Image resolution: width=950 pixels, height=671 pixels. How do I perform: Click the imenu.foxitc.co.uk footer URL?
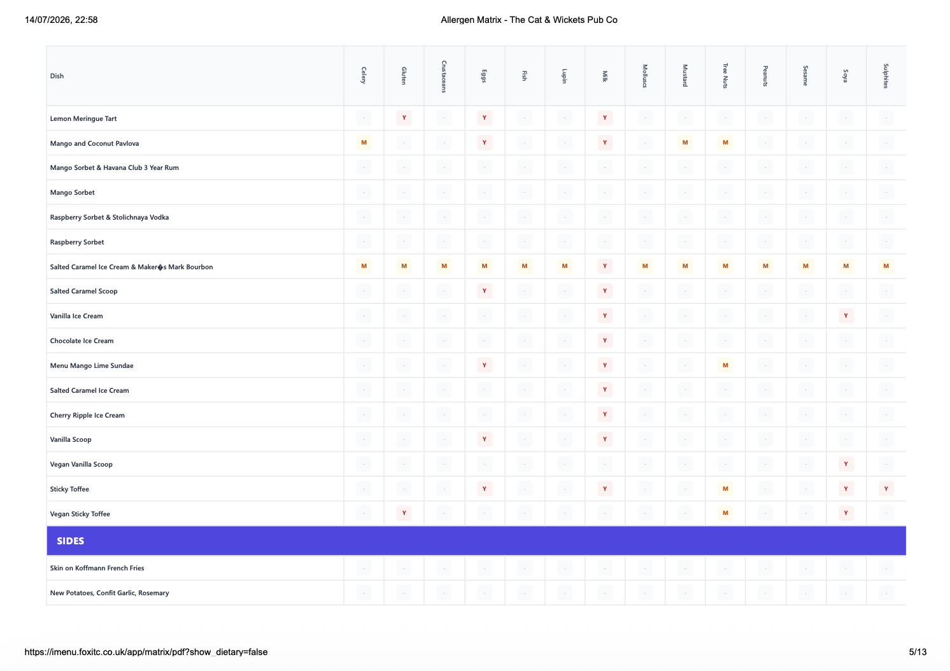click(x=146, y=652)
